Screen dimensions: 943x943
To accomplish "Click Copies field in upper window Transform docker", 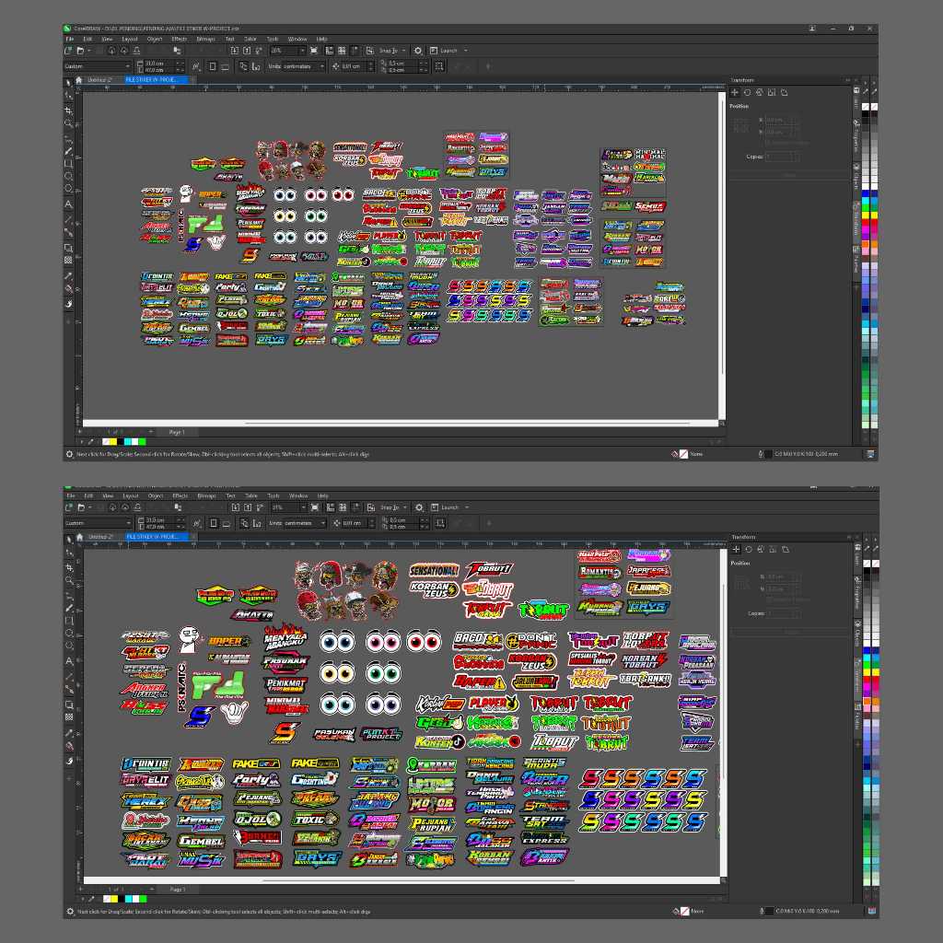I will click(781, 157).
